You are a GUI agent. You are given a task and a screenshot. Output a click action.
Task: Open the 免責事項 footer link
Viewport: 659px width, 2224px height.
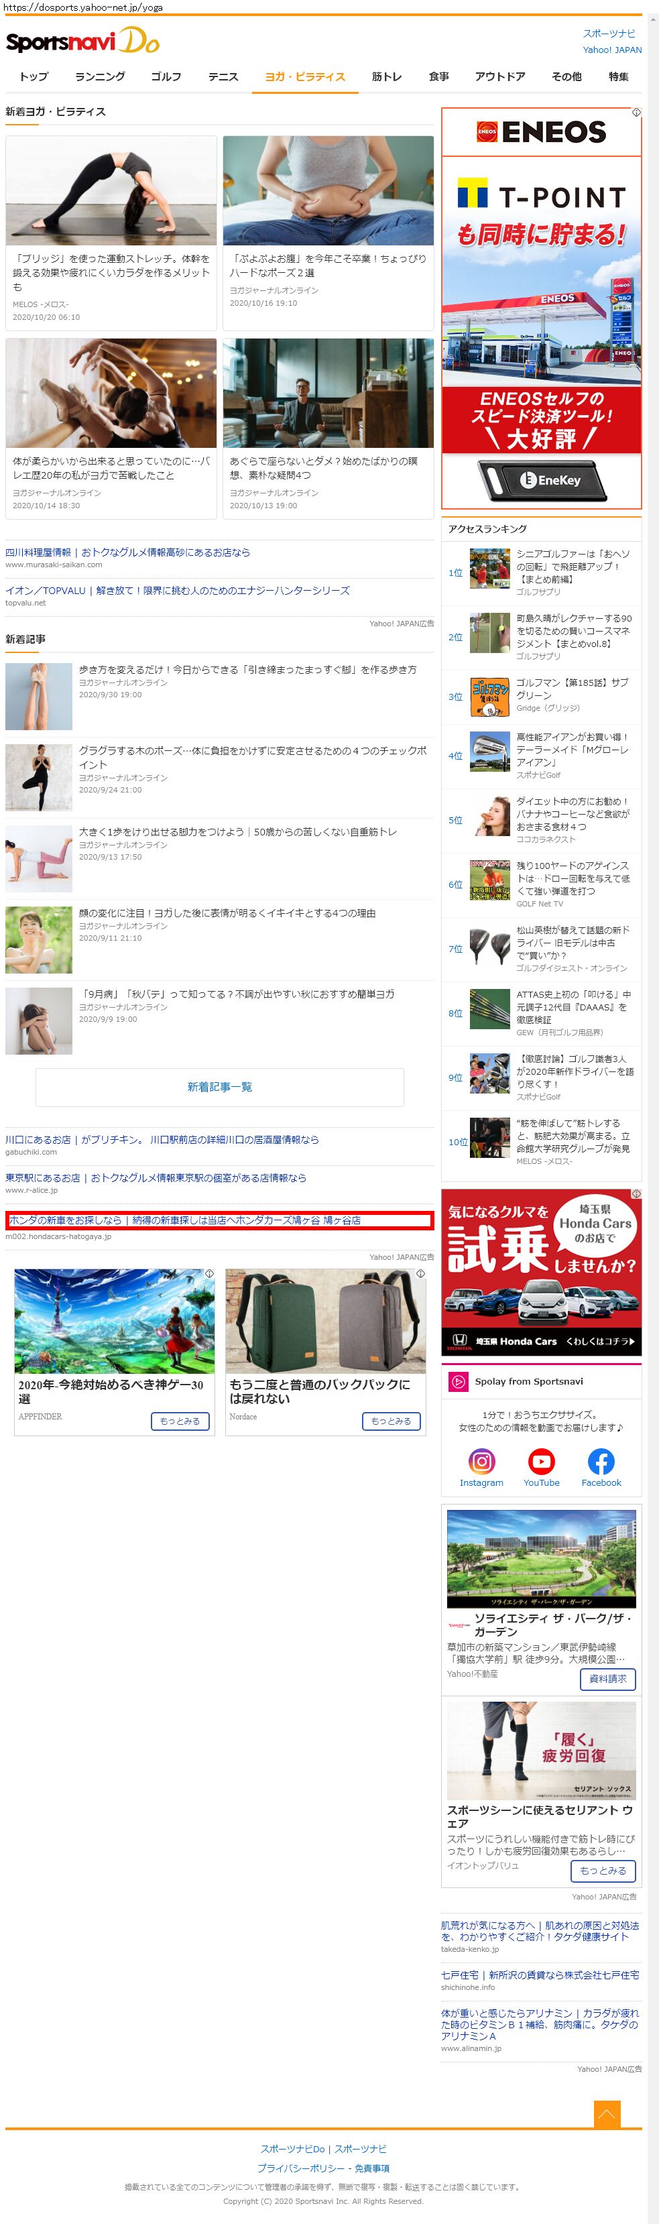371,2168
